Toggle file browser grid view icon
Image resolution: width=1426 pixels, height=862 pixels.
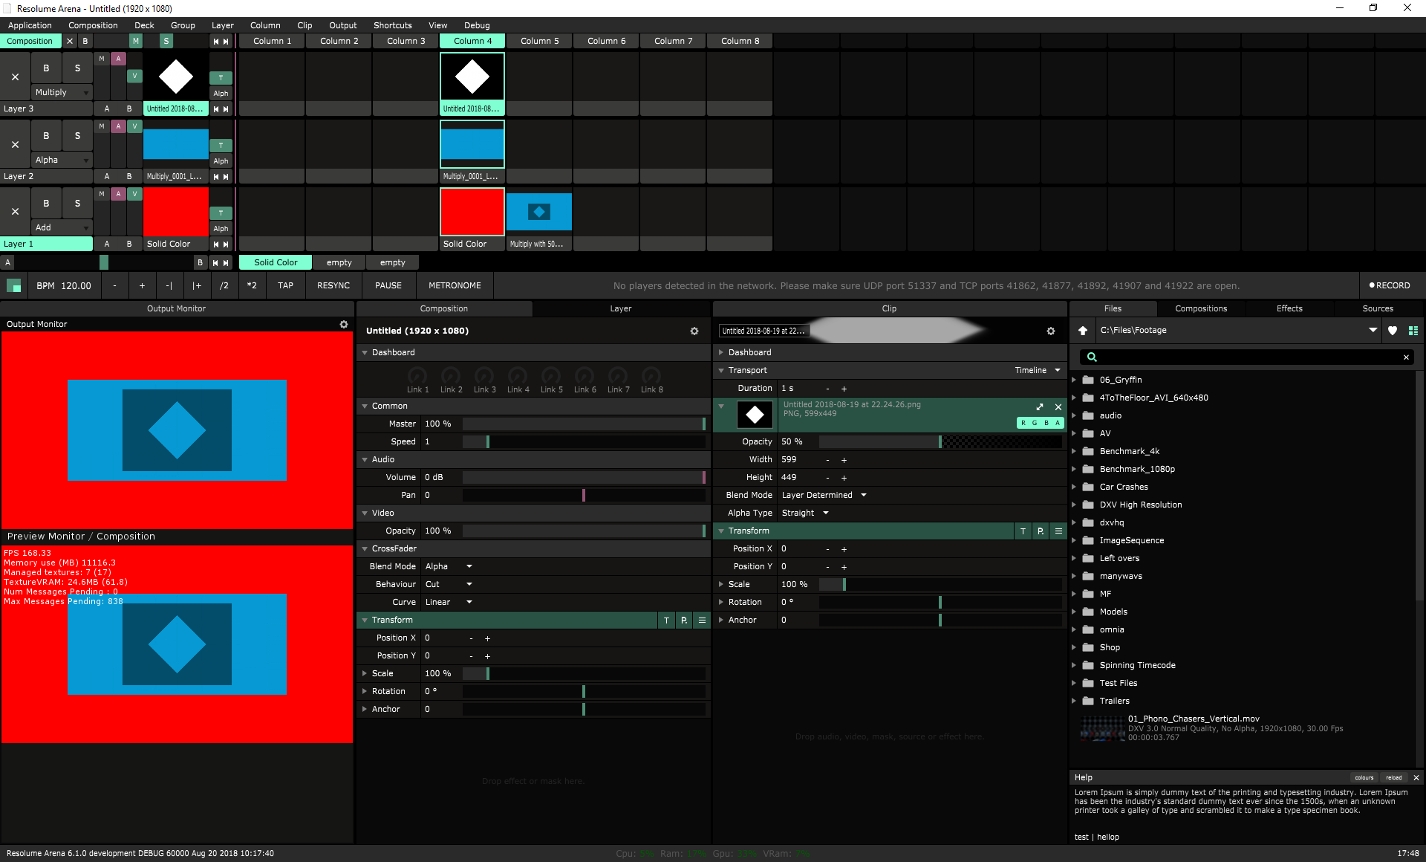[x=1413, y=331]
